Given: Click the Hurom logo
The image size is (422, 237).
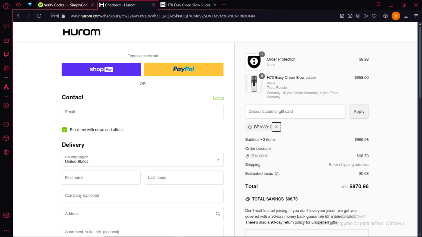Looking at the screenshot, I should click(x=82, y=32).
